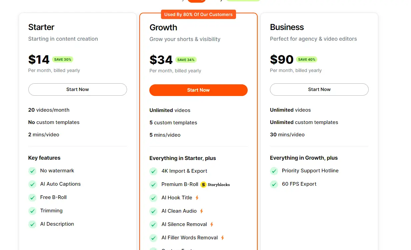The height and width of the screenshot is (250, 411).
Task: Click Start Now on the Starter plan
Action: pos(77,89)
